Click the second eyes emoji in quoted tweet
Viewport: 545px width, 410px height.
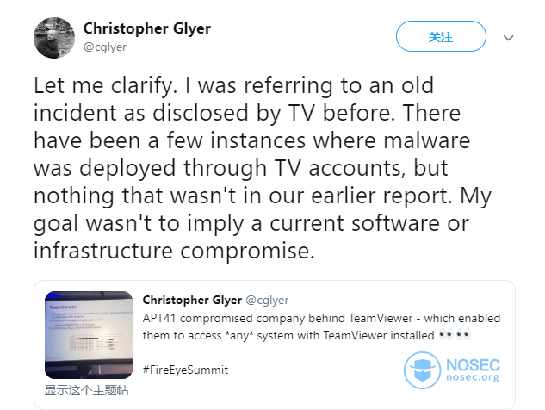[464, 335]
